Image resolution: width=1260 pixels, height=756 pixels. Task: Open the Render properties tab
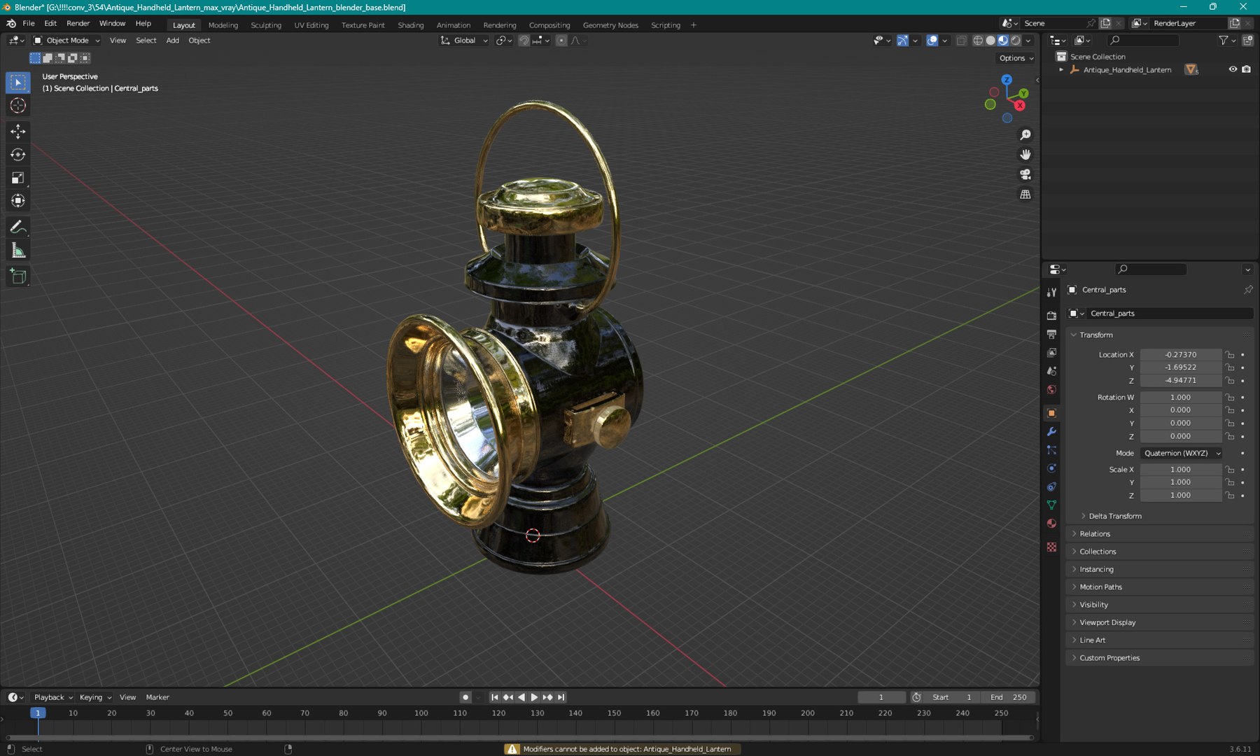(1051, 316)
